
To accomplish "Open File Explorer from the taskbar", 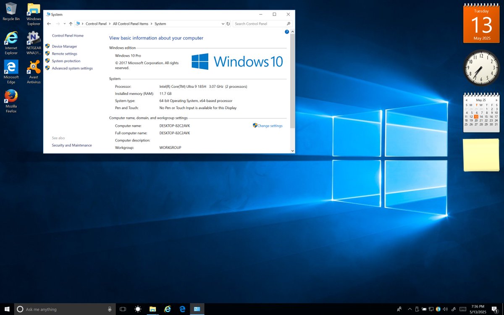I will coord(152,309).
